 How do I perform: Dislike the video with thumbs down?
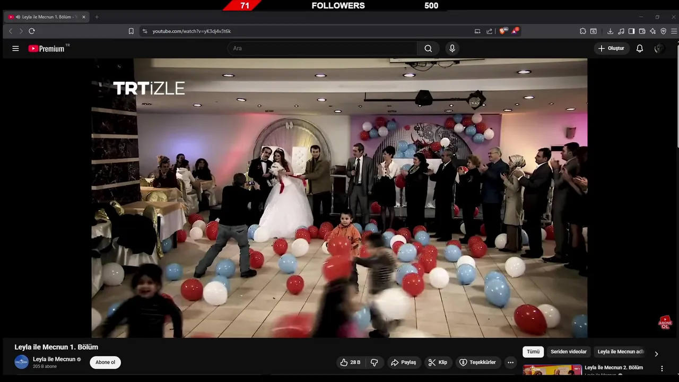(374, 362)
